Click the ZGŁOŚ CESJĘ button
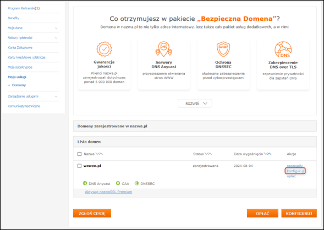The image size is (324, 230). (x=92, y=214)
